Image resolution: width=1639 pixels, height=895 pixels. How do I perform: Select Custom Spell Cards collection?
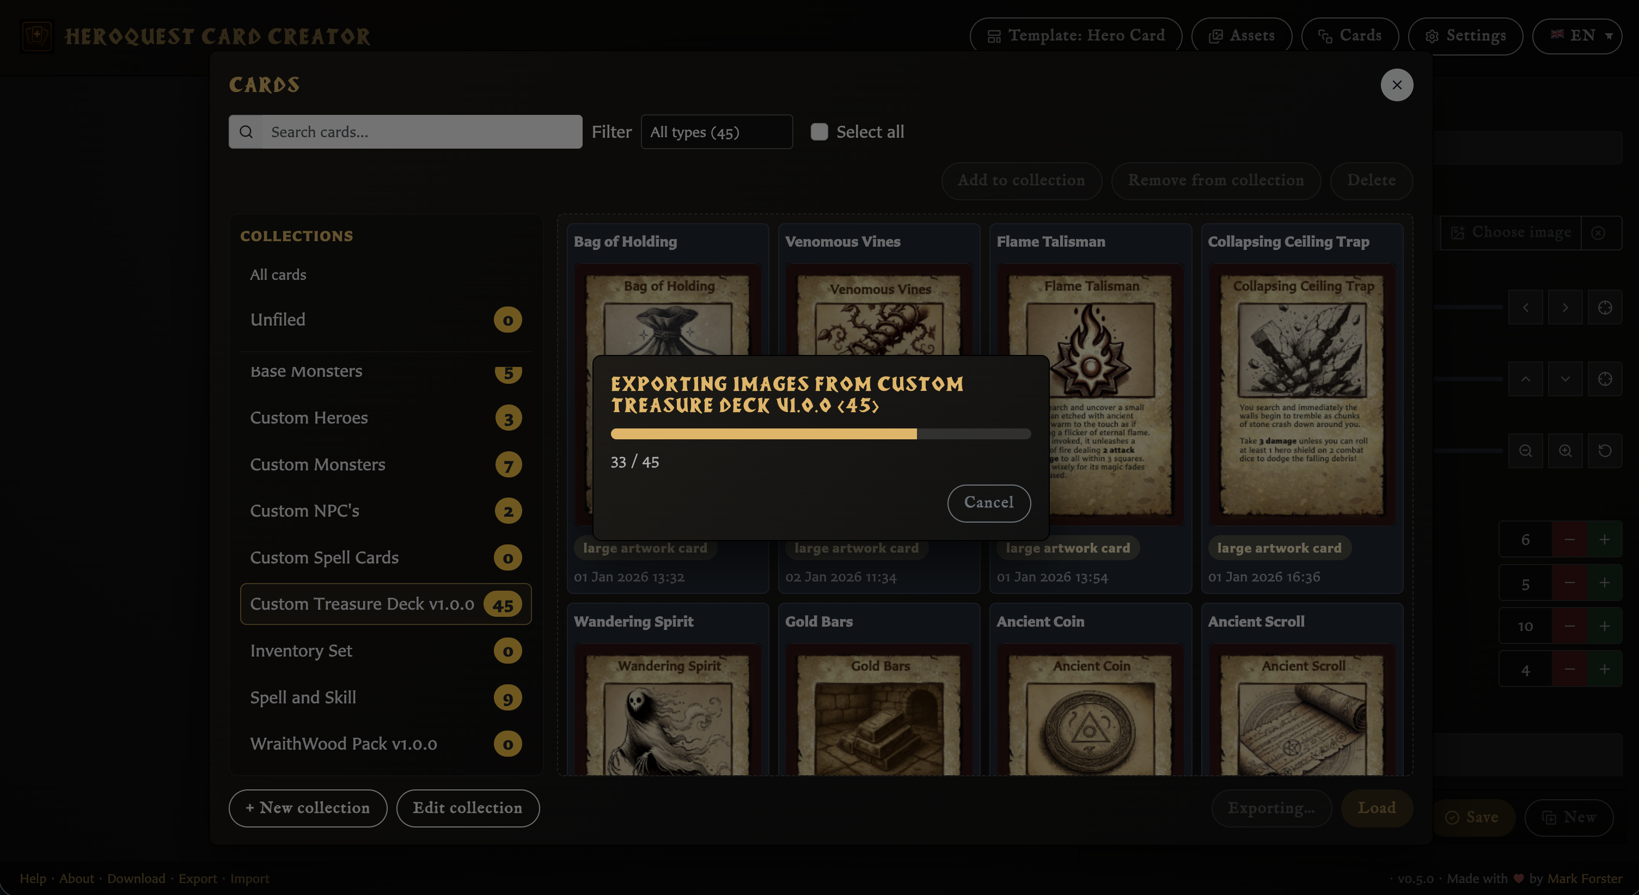[x=386, y=558]
